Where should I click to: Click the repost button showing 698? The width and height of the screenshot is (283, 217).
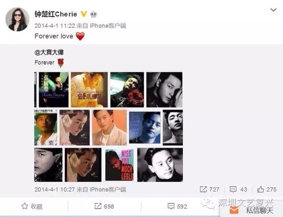click(104, 206)
